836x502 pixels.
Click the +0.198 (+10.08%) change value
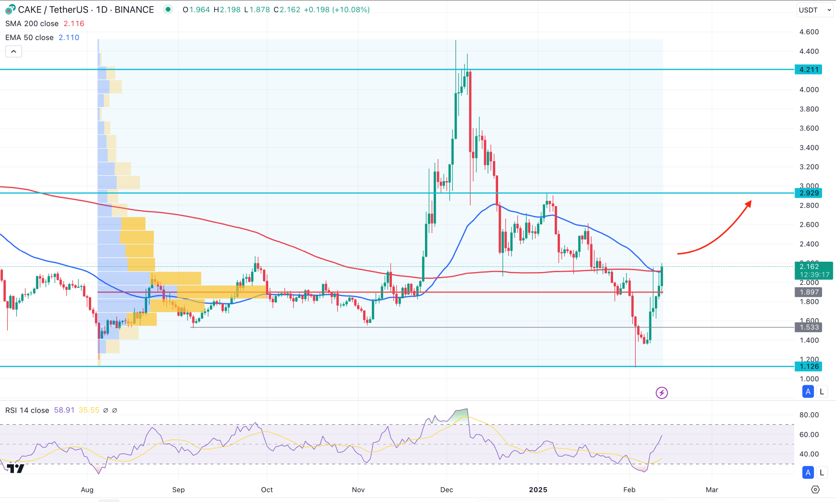pos(337,10)
